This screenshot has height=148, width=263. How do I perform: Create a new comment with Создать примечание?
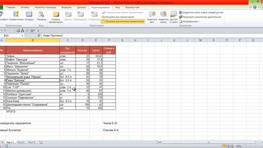[56, 17]
